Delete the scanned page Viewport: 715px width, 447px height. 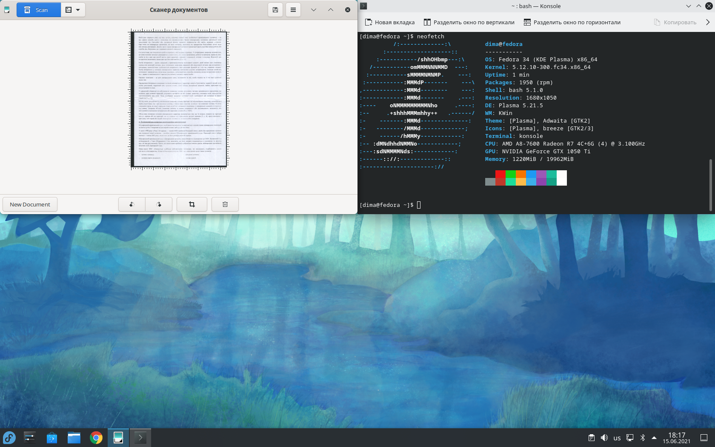pos(225,204)
